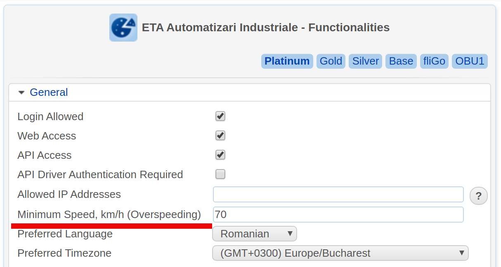The image size is (501, 267).
Task: Switch to the Gold plan tab
Action: [331, 61]
